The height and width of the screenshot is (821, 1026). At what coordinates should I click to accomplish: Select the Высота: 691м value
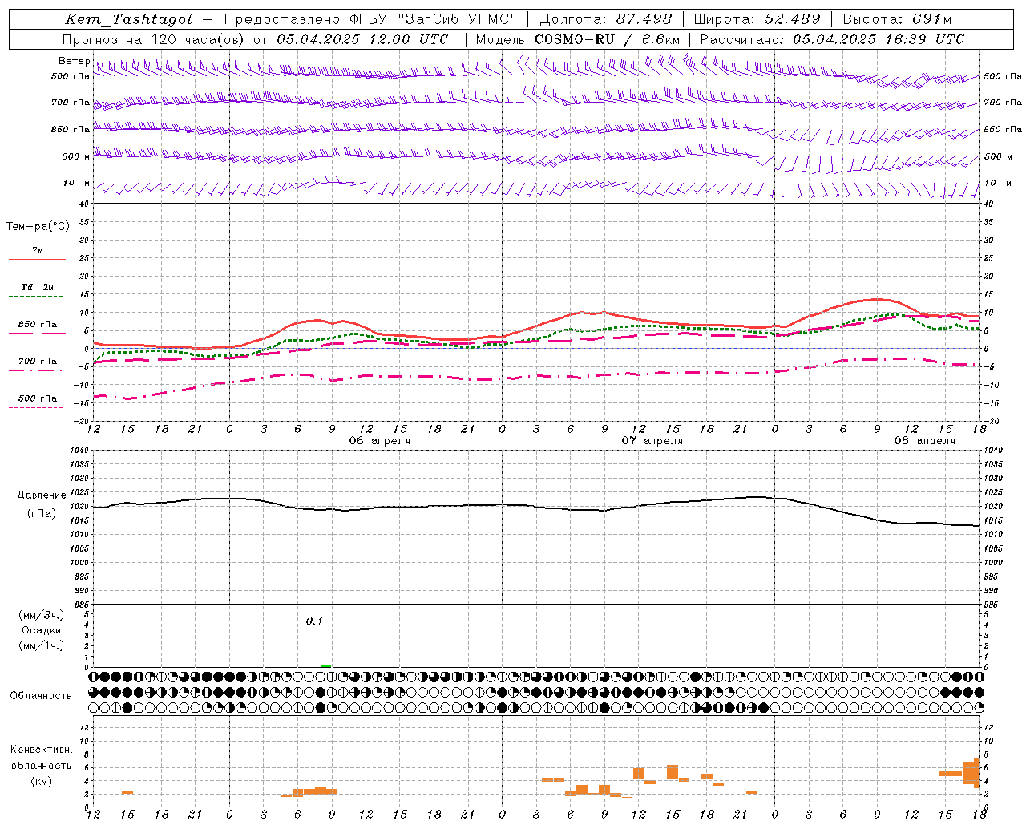(897, 19)
